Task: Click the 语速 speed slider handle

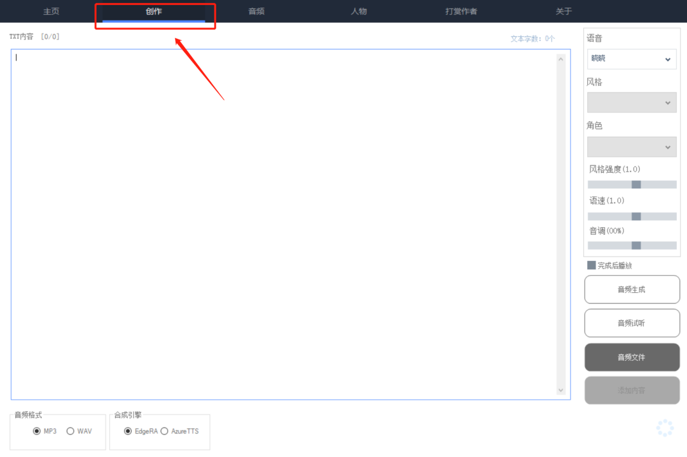Action: 636,216
